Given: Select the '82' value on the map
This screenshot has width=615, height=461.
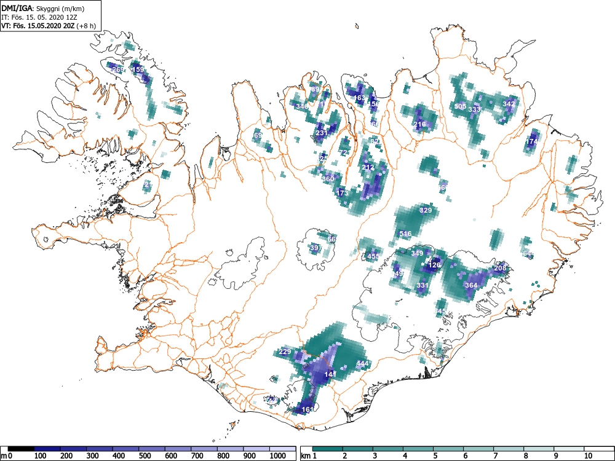Looking at the screenshot, I should click(375, 141).
